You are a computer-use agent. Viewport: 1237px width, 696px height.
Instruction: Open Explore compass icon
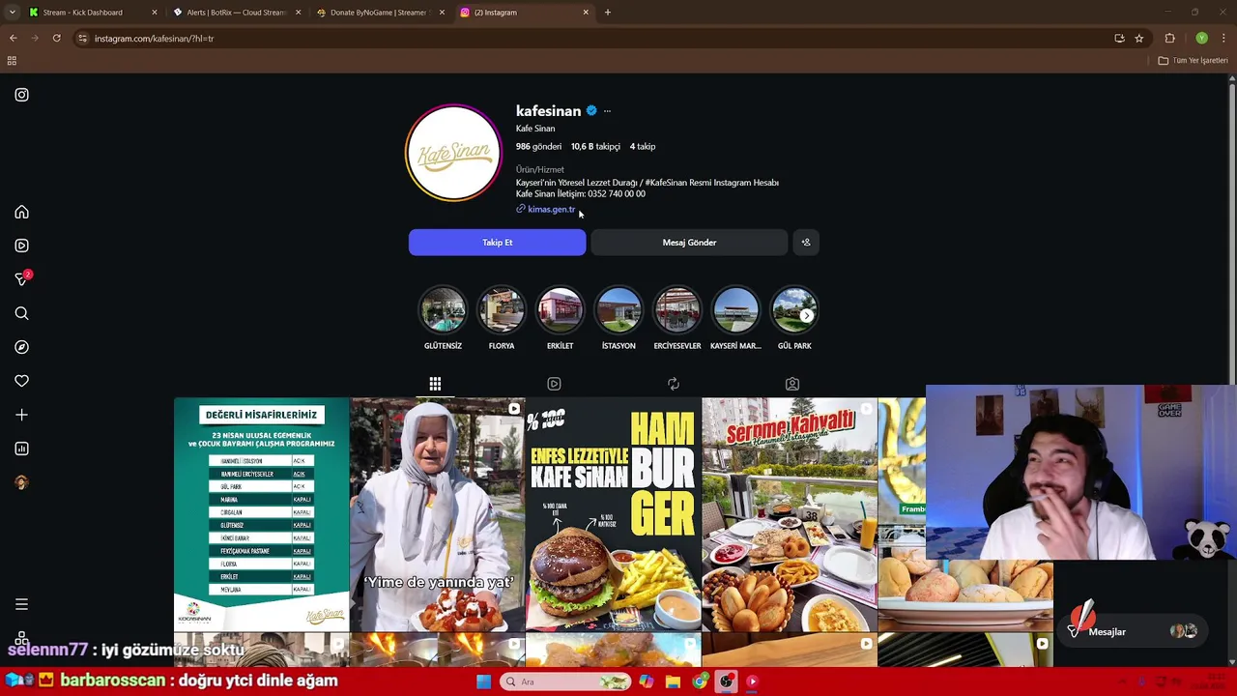(x=21, y=347)
